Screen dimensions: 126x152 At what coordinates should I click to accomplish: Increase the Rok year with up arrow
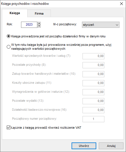click(x=39, y=23)
